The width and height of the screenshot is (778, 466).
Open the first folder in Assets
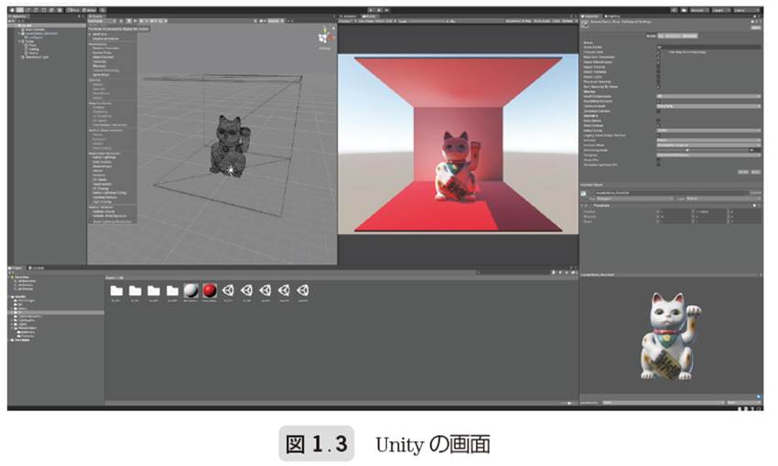116,290
